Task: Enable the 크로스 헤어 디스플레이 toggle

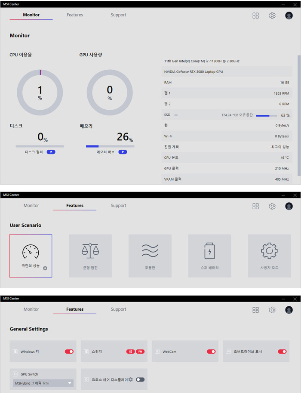Action: tap(140, 380)
